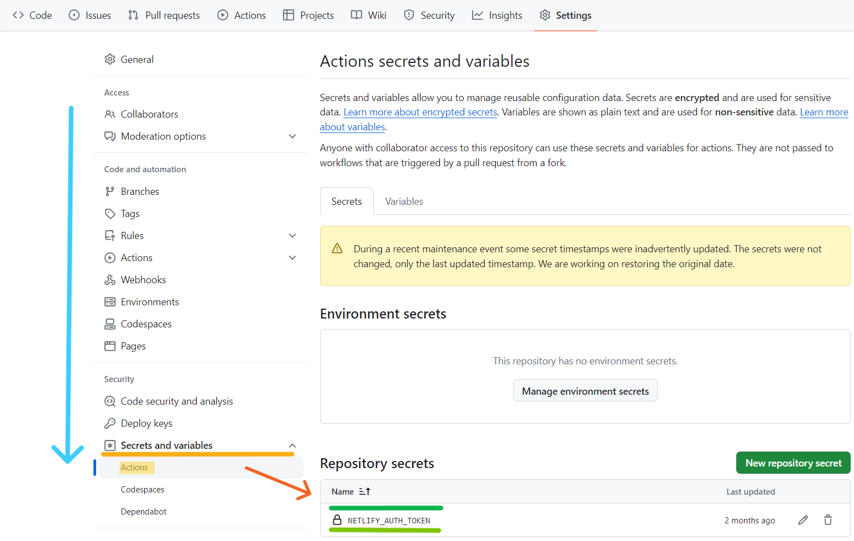Select Dependabot under Secrets and variables
This screenshot has width=854, height=541.
pos(144,512)
